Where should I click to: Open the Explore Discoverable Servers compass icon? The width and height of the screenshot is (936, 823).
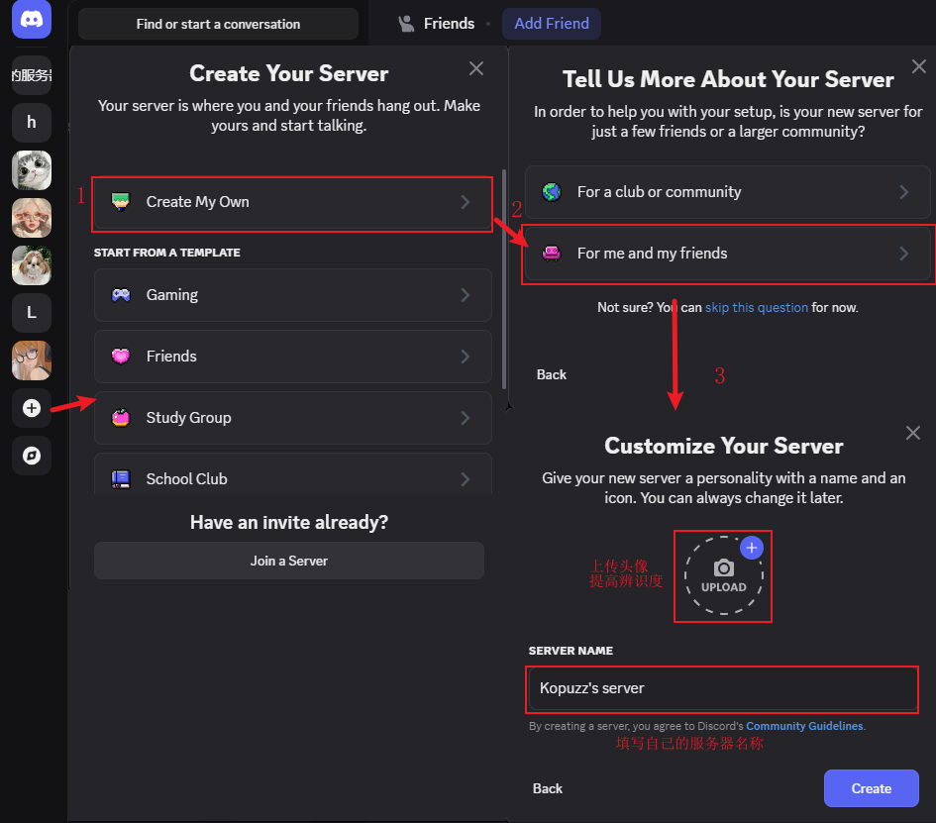(x=32, y=456)
